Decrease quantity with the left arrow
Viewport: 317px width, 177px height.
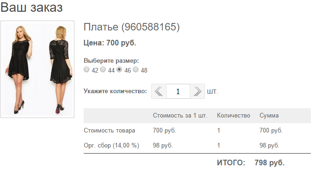pyautogui.click(x=159, y=91)
